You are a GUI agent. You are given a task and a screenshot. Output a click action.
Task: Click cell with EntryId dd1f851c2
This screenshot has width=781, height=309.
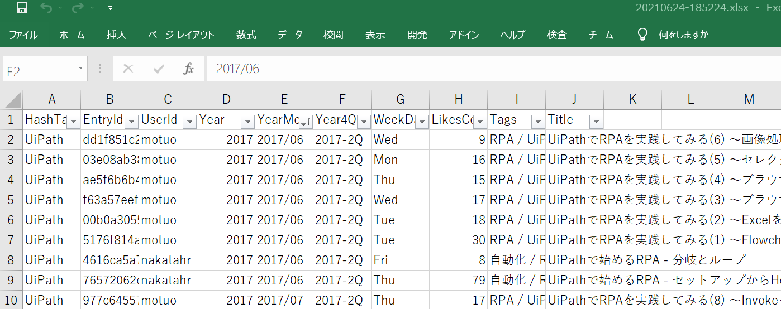pos(110,139)
